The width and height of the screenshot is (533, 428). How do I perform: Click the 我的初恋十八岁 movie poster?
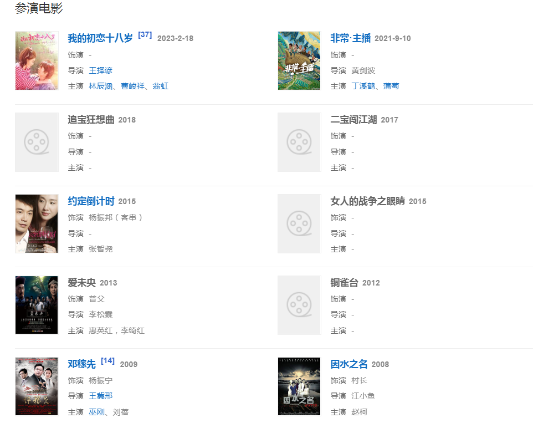tap(37, 60)
